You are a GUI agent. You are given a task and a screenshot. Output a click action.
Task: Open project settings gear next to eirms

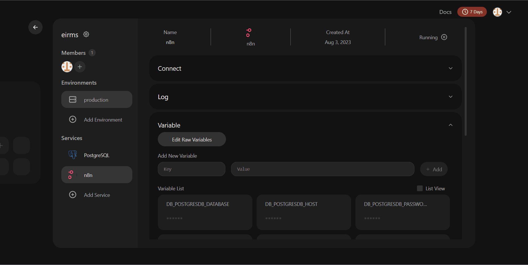tap(86, 34)
